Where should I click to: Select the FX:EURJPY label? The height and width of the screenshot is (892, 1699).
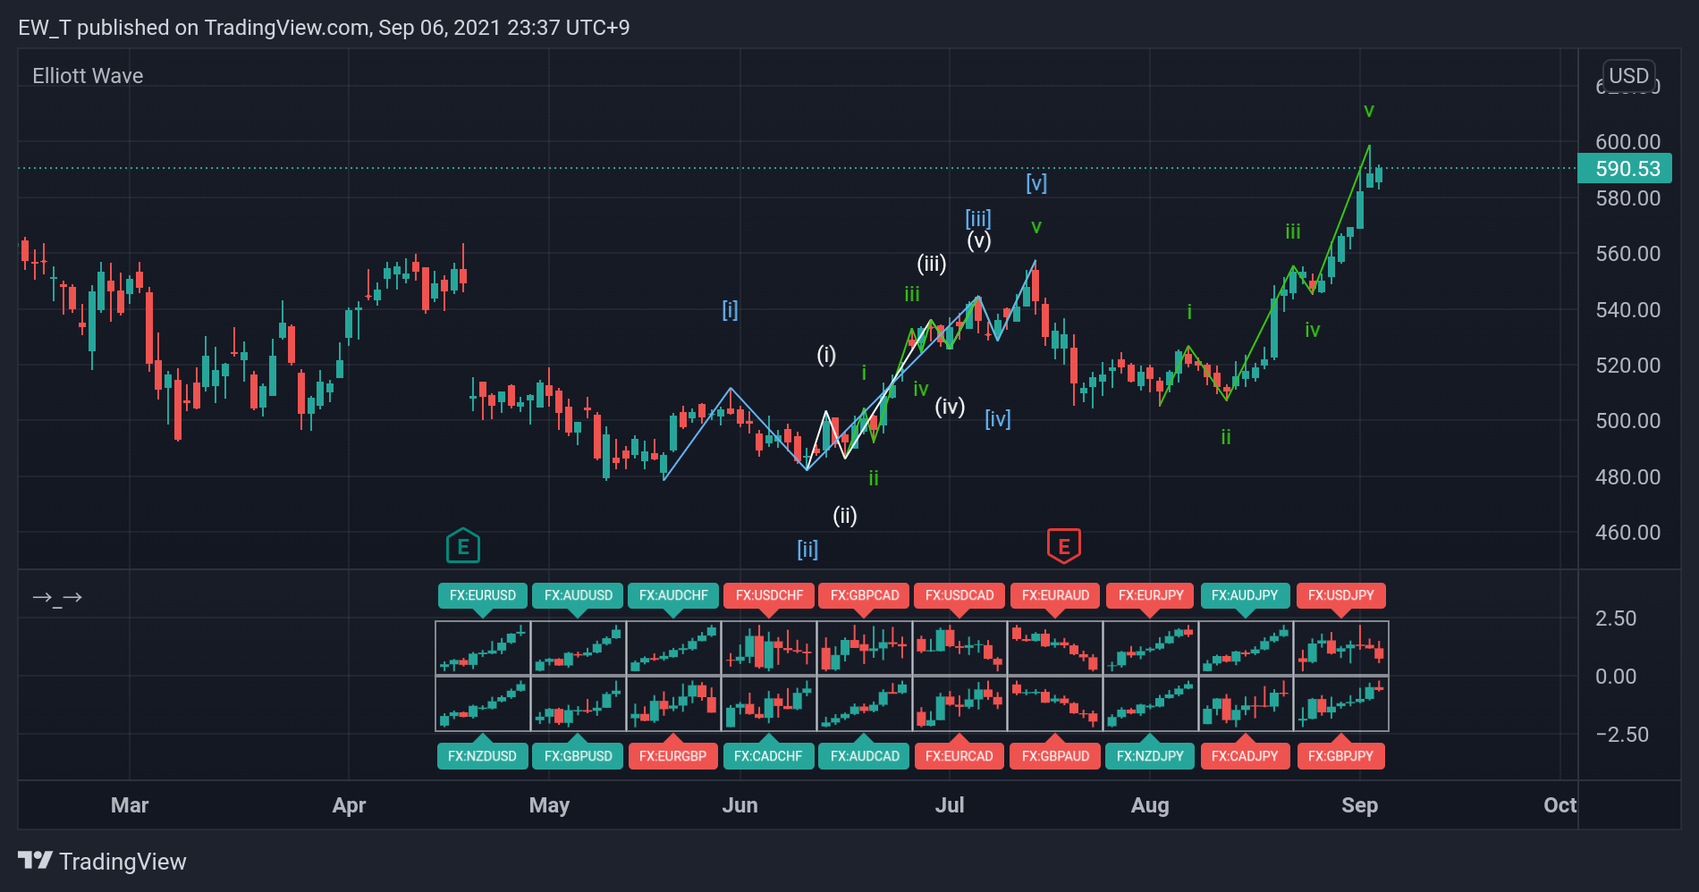[x=1151, y=595]
